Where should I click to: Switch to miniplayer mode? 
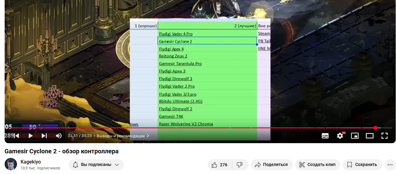click(x=355, y=136)
